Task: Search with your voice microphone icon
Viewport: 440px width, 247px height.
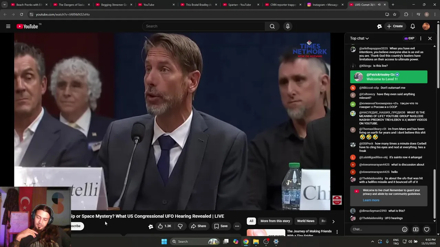Action: point(288,26)
